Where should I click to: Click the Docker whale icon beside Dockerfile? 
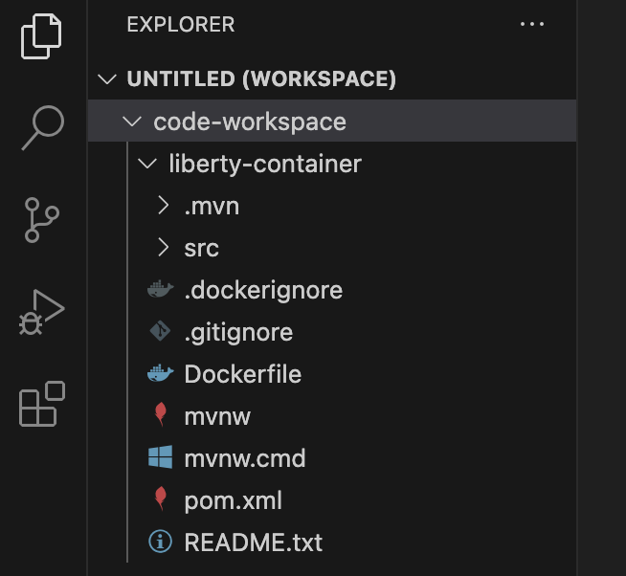(x=161, y=374)
